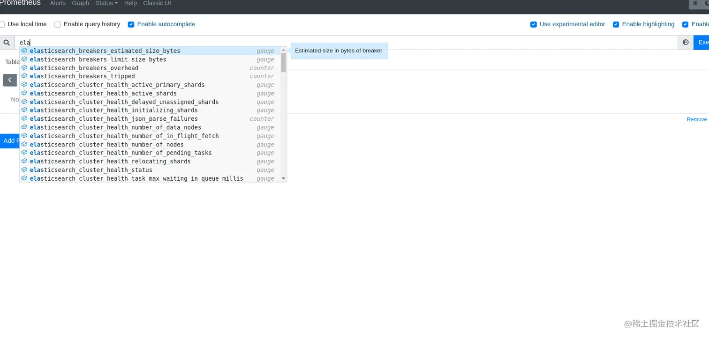Viewport: 709px width, 338px height.
Task: Pick elasticsearch_cluster_health_number_of_nodes suggestion
Action: 151,144
